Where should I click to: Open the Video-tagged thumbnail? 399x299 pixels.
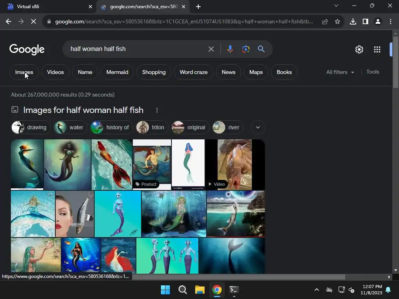tap(235, 165)
